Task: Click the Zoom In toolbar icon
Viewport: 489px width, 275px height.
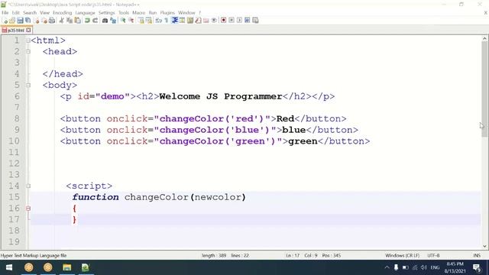Action: (x=123, y=21)
